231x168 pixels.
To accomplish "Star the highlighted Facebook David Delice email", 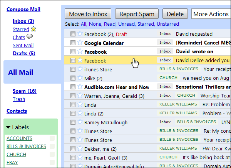I will coord(80,60).
